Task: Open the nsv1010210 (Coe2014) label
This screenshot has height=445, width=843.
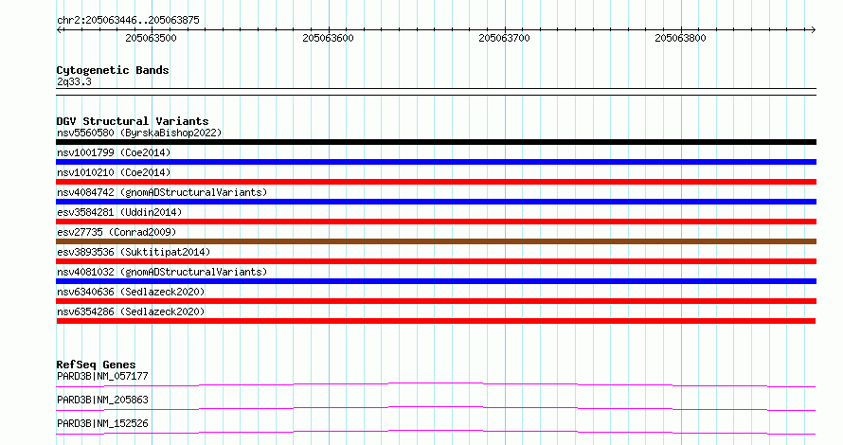Action: 114,172
